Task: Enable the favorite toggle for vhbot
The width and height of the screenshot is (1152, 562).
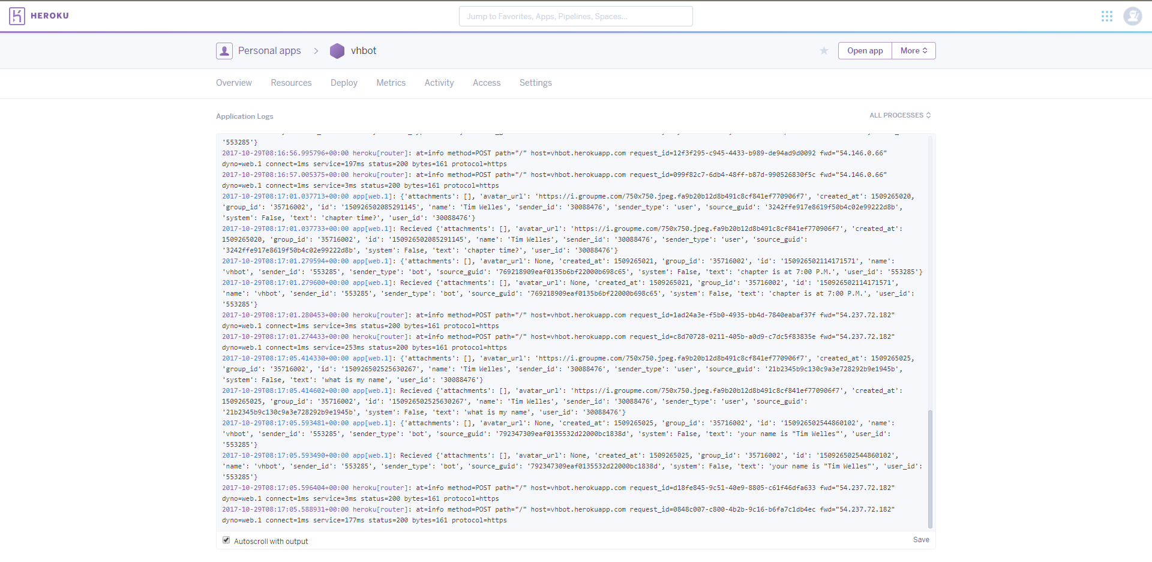Action: [x=824, y=50]
